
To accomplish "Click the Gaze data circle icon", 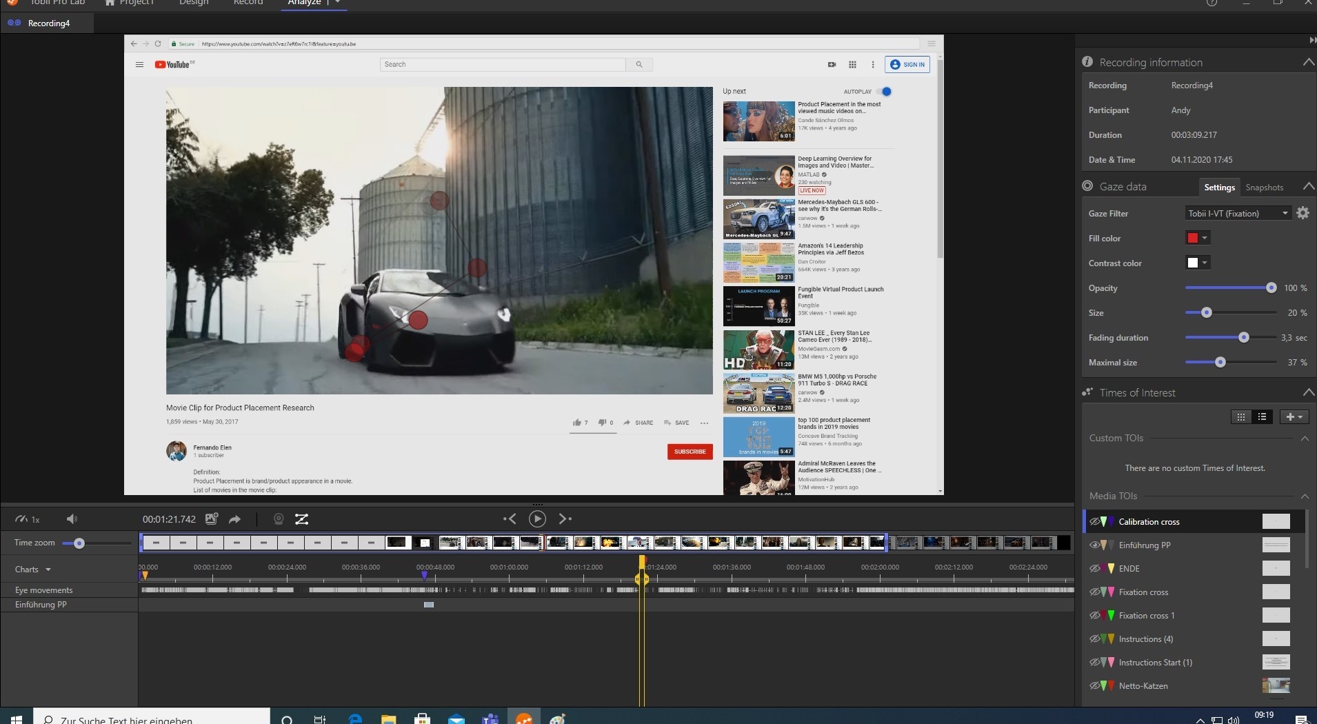I will (1087, 185).
